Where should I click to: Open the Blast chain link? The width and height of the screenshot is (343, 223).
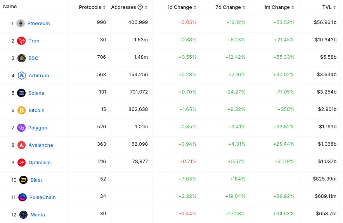pyautogui.click(x=36, y=180)
